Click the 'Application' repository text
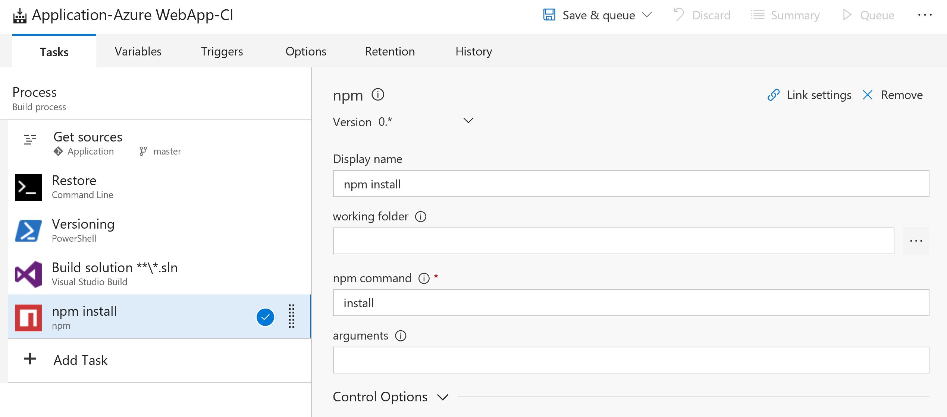Screen dimensions: 947x417 pos(91,151)
